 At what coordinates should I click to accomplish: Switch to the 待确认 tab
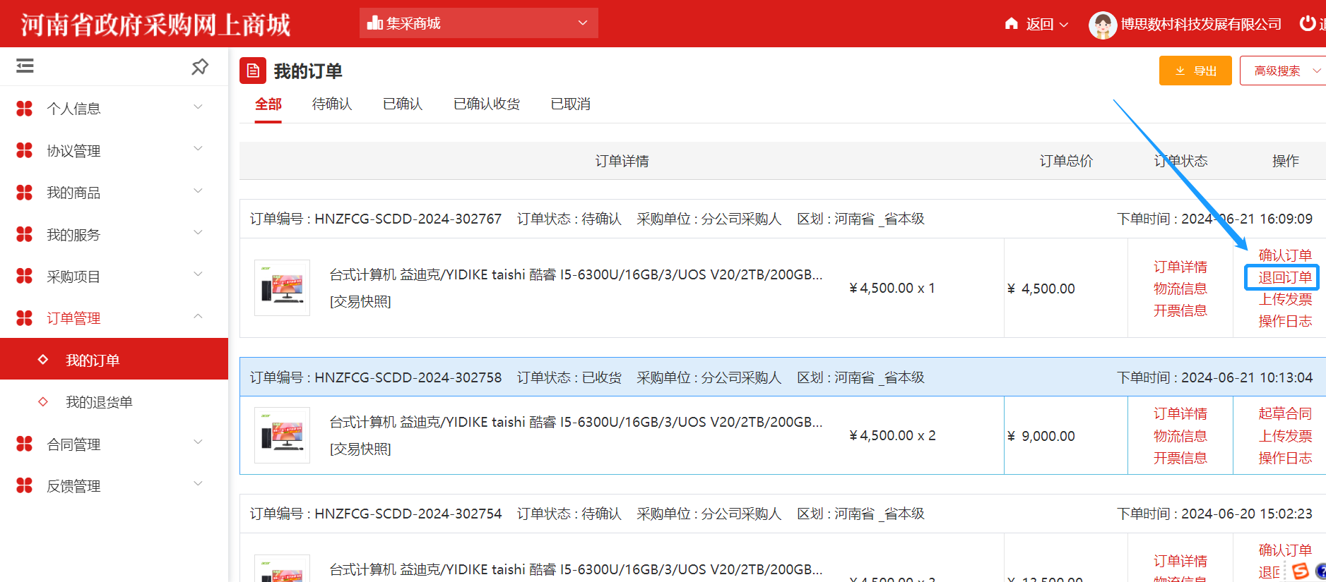click(332, 104)
